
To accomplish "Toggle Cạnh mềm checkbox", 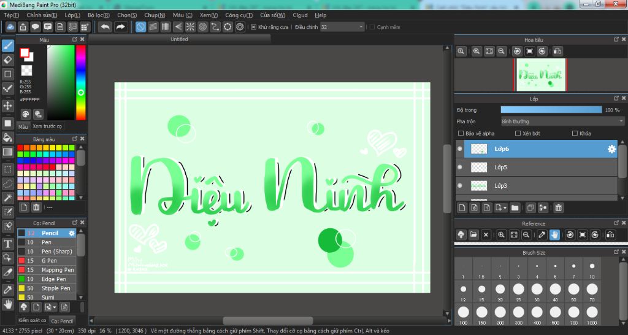I will coord(372,27).
